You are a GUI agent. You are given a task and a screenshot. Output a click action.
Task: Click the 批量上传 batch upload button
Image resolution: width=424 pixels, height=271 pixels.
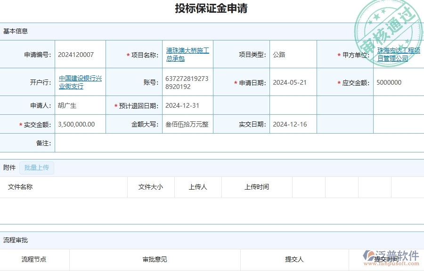(36, 168)
